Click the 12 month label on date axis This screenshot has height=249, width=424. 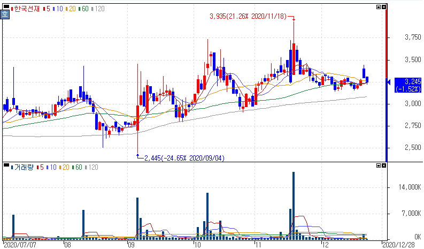point(325,245)
